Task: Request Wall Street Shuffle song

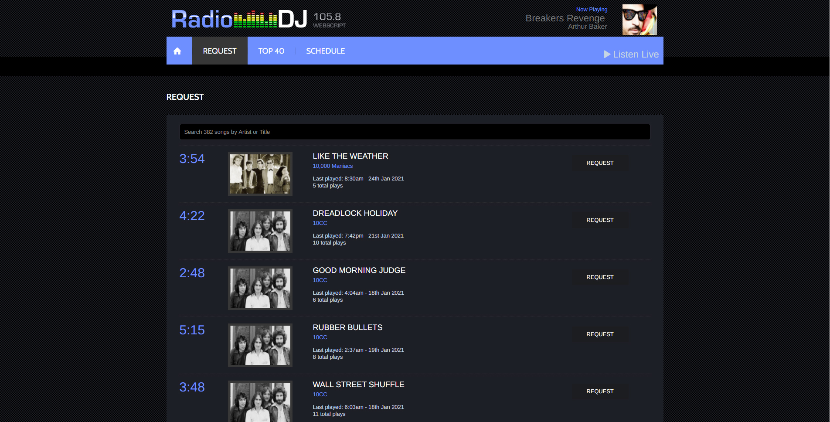Action: click(600, 391)
